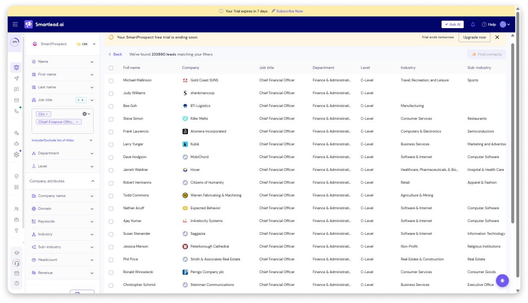
Task: Remove the Chief Finance Officer tag
Action: [77, 122]
